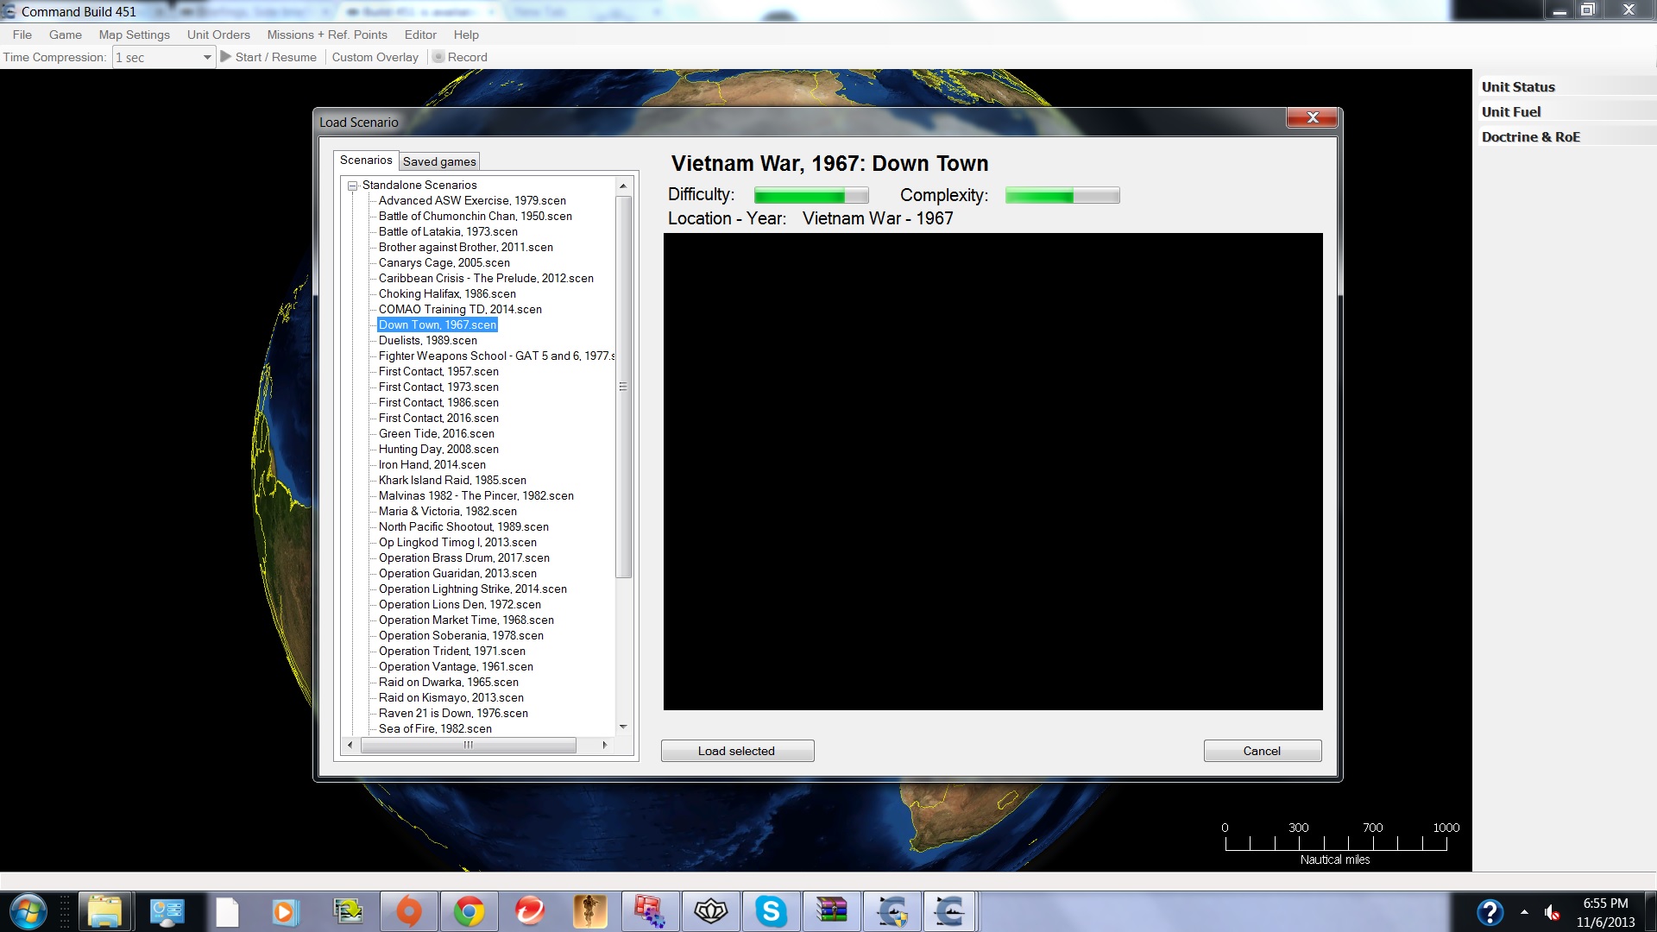Switch to the Saved games tab
Screen dimensions: 1657x932
click(439, 161)
